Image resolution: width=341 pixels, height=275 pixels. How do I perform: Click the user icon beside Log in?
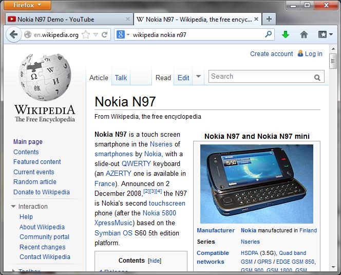pos(300,53)
